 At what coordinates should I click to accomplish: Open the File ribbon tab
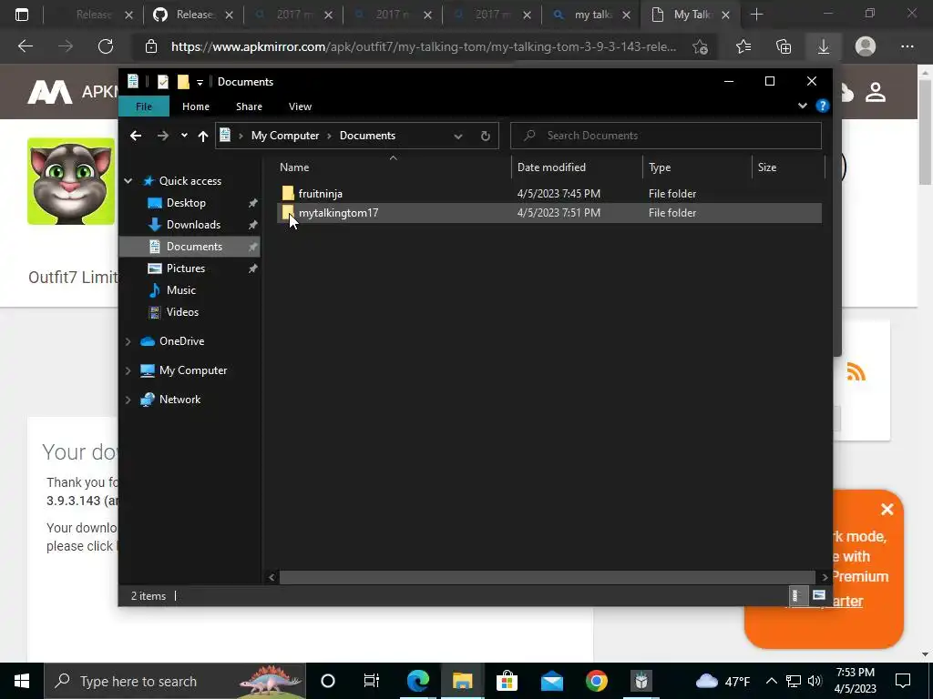click(x=143, y=106)
